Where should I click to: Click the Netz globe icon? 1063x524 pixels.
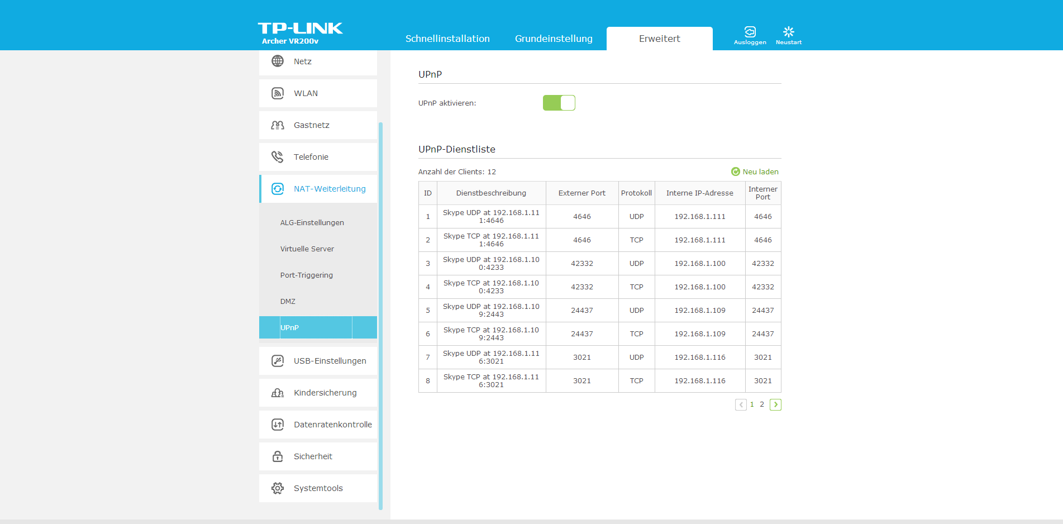pyautogui.click(x=278, y=61)
